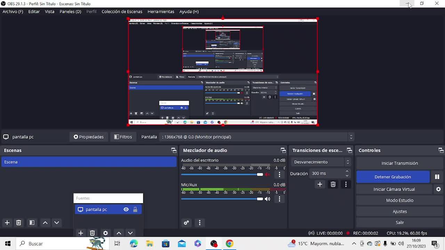Screen dimensions: 445x250
Task: Open the Editar menu
Action: click(34, 11)
